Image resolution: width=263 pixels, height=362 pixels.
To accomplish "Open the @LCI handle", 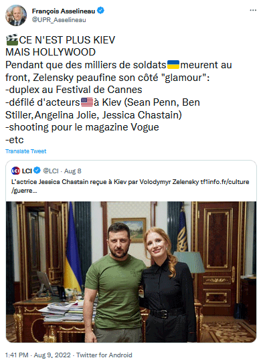I will click(51, 171).
